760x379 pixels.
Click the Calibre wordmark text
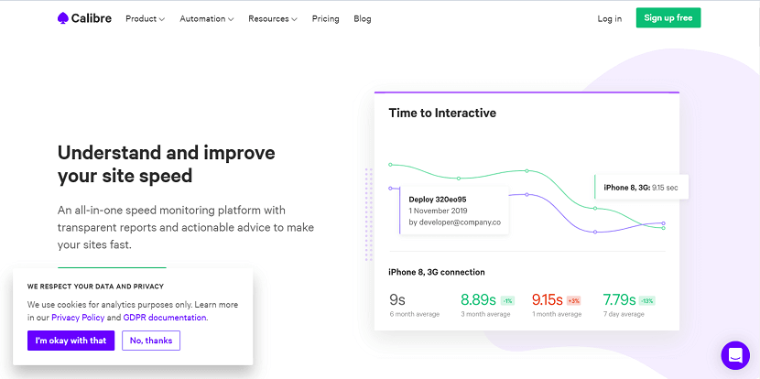92,18
